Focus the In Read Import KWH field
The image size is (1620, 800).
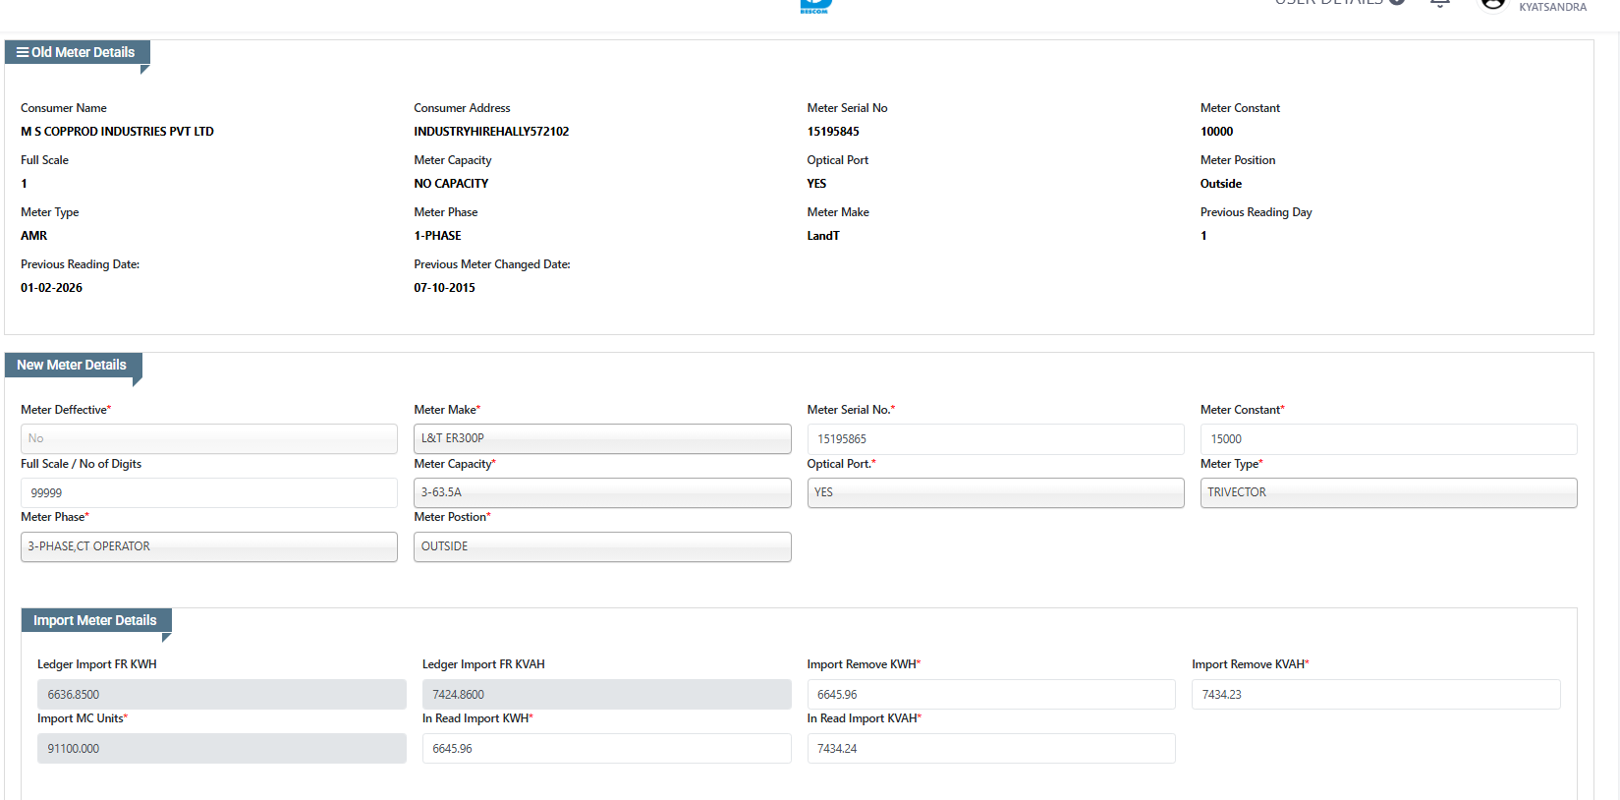point(606,748)
